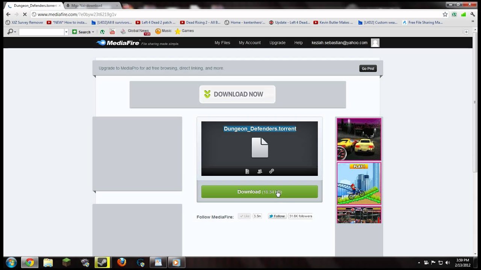This screenshot has height=270, width=481.
Task: Open the Free File Sharing Ma... bookmark
Action: (x=422, y=22)
